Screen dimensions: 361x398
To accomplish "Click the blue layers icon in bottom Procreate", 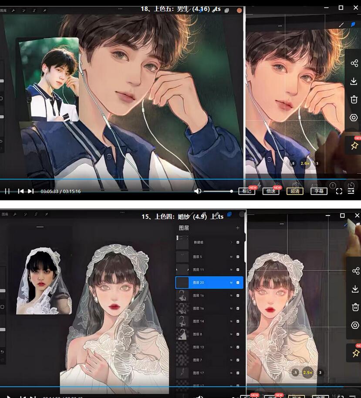I will (x=229, y=214).
